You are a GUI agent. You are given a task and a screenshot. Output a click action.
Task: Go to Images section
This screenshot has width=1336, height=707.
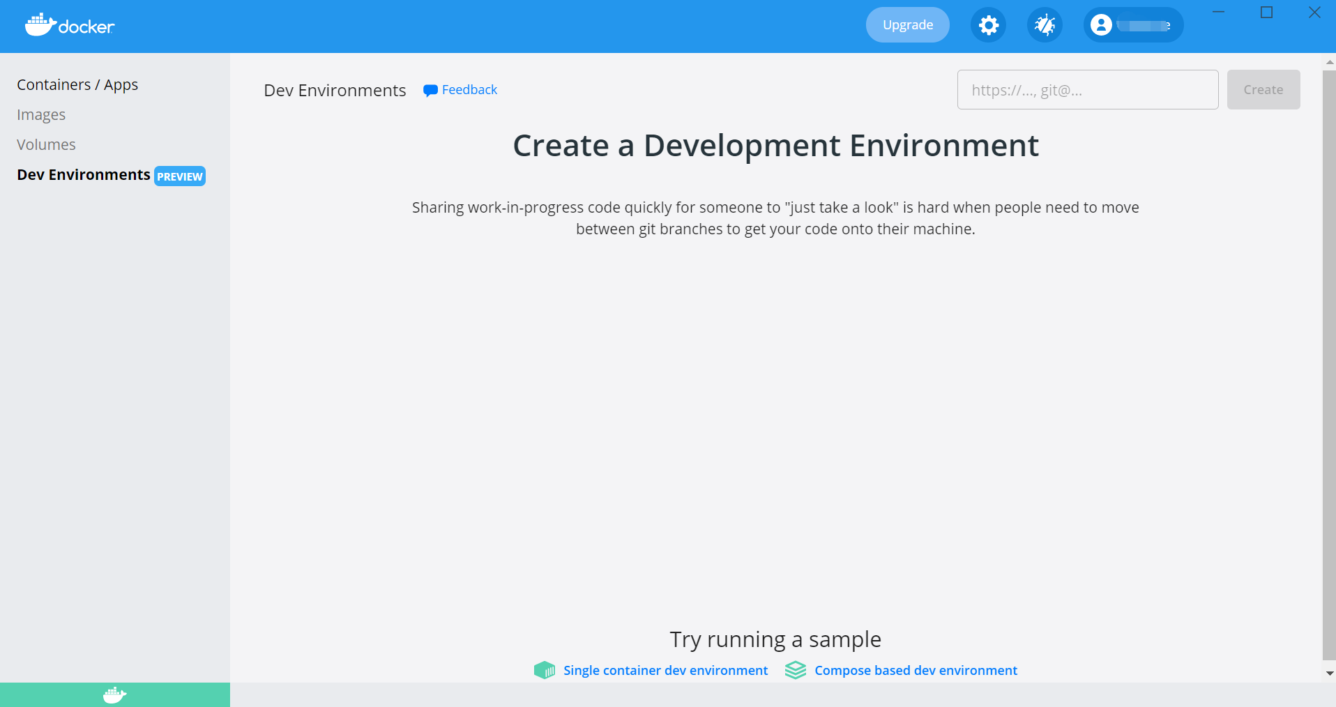click(x=41, y=114)
